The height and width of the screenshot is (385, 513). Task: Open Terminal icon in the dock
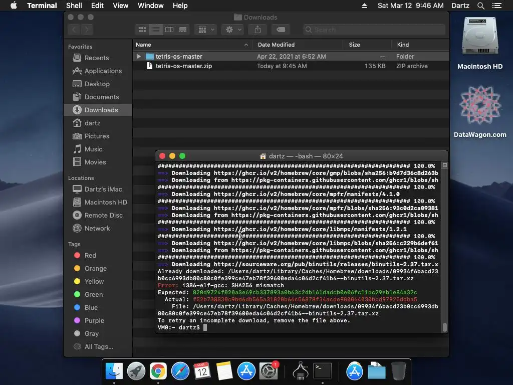pos(323,371)
